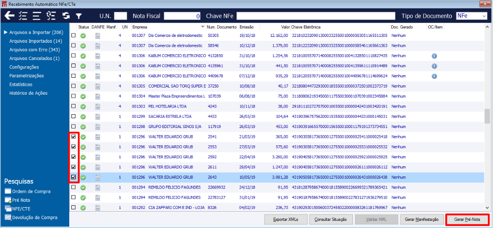Open Configurações in sidebar
Viewport: 493px width, 228px height.
click(24, 67)
